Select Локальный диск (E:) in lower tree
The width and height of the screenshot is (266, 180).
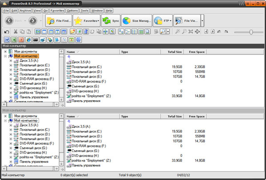(x=35, y=139)
